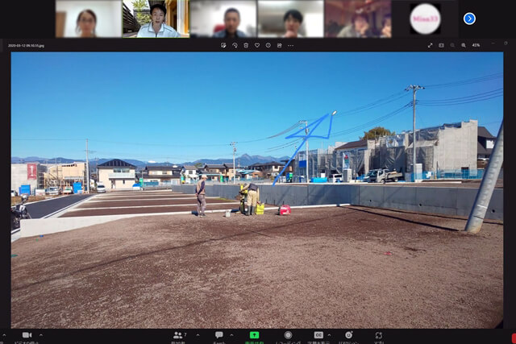Screen dimensions: 516x344
Task: Expand caption options caret beside CC
Action: click(329, 335)
